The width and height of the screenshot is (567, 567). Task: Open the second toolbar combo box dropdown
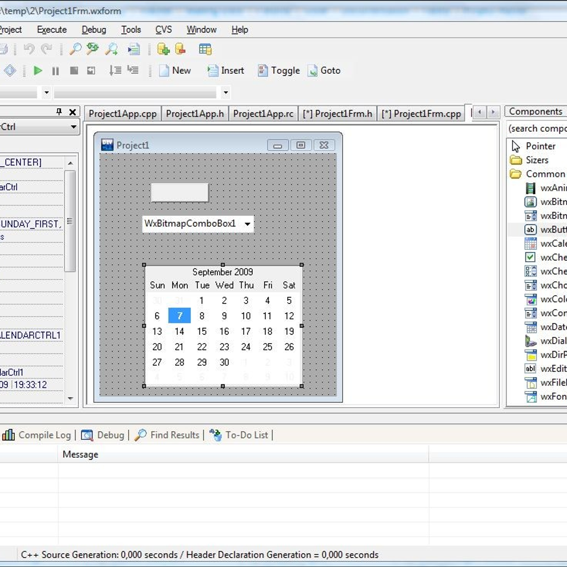click(225, 93)
